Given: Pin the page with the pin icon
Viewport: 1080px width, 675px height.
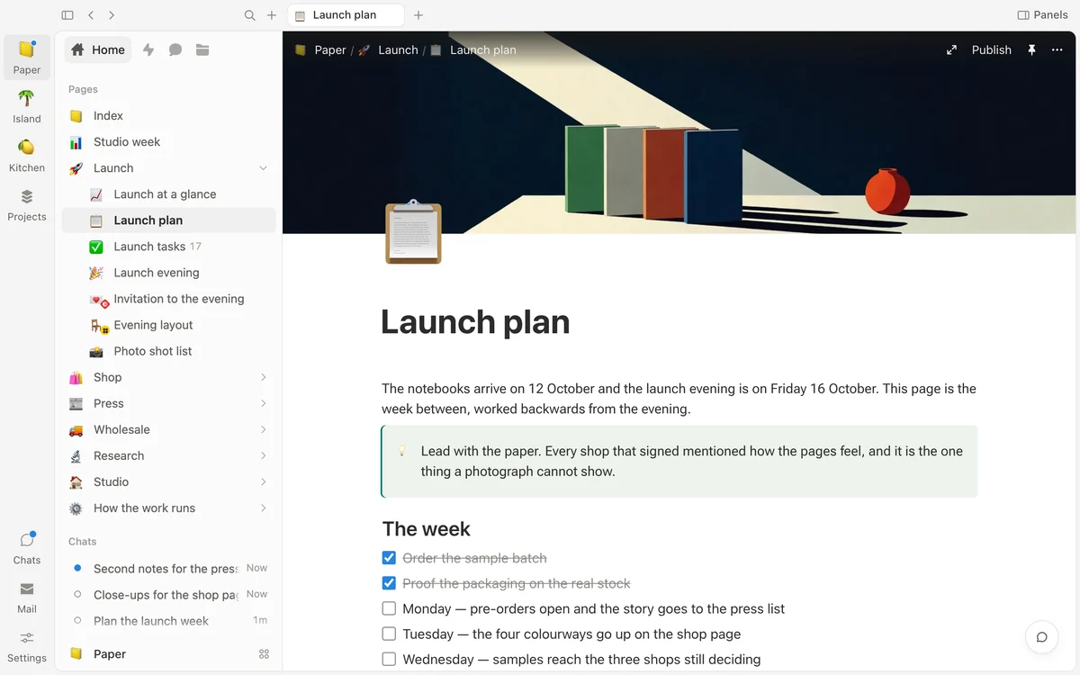Looking at the screenshot, I should [x=1031, y=50].
